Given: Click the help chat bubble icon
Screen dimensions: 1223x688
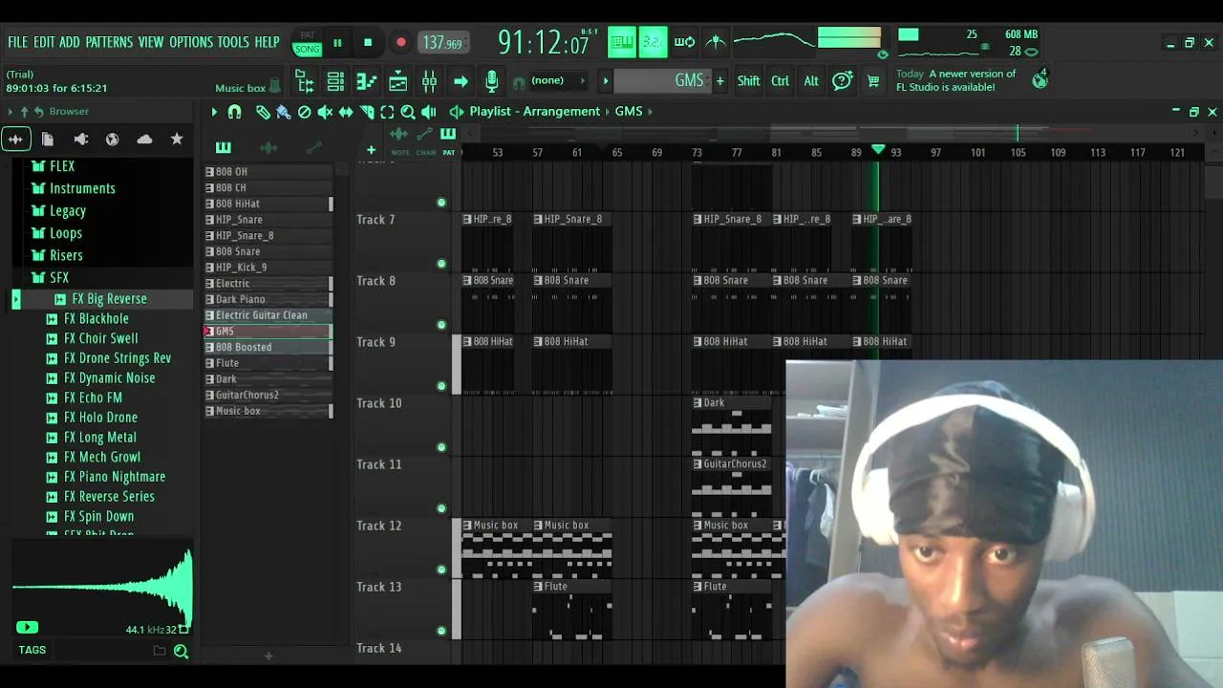Looking at the screenshot, I should pos(842,81).
